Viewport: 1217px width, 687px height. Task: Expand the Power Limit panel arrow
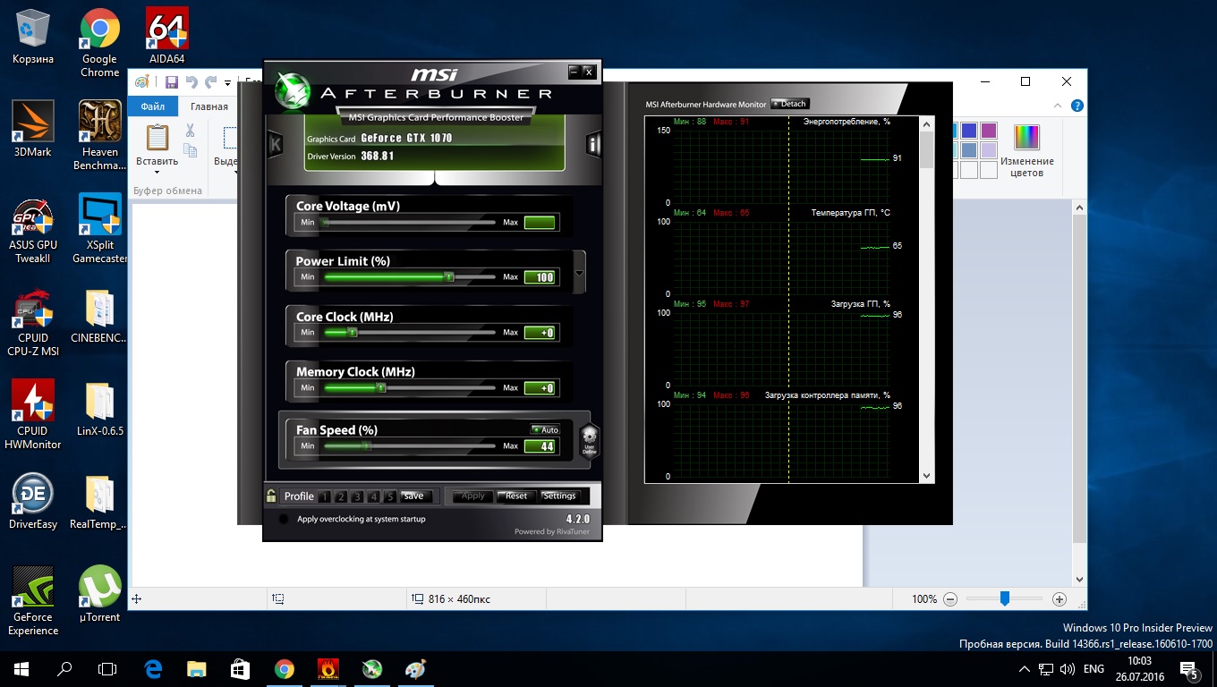point(579,273)
